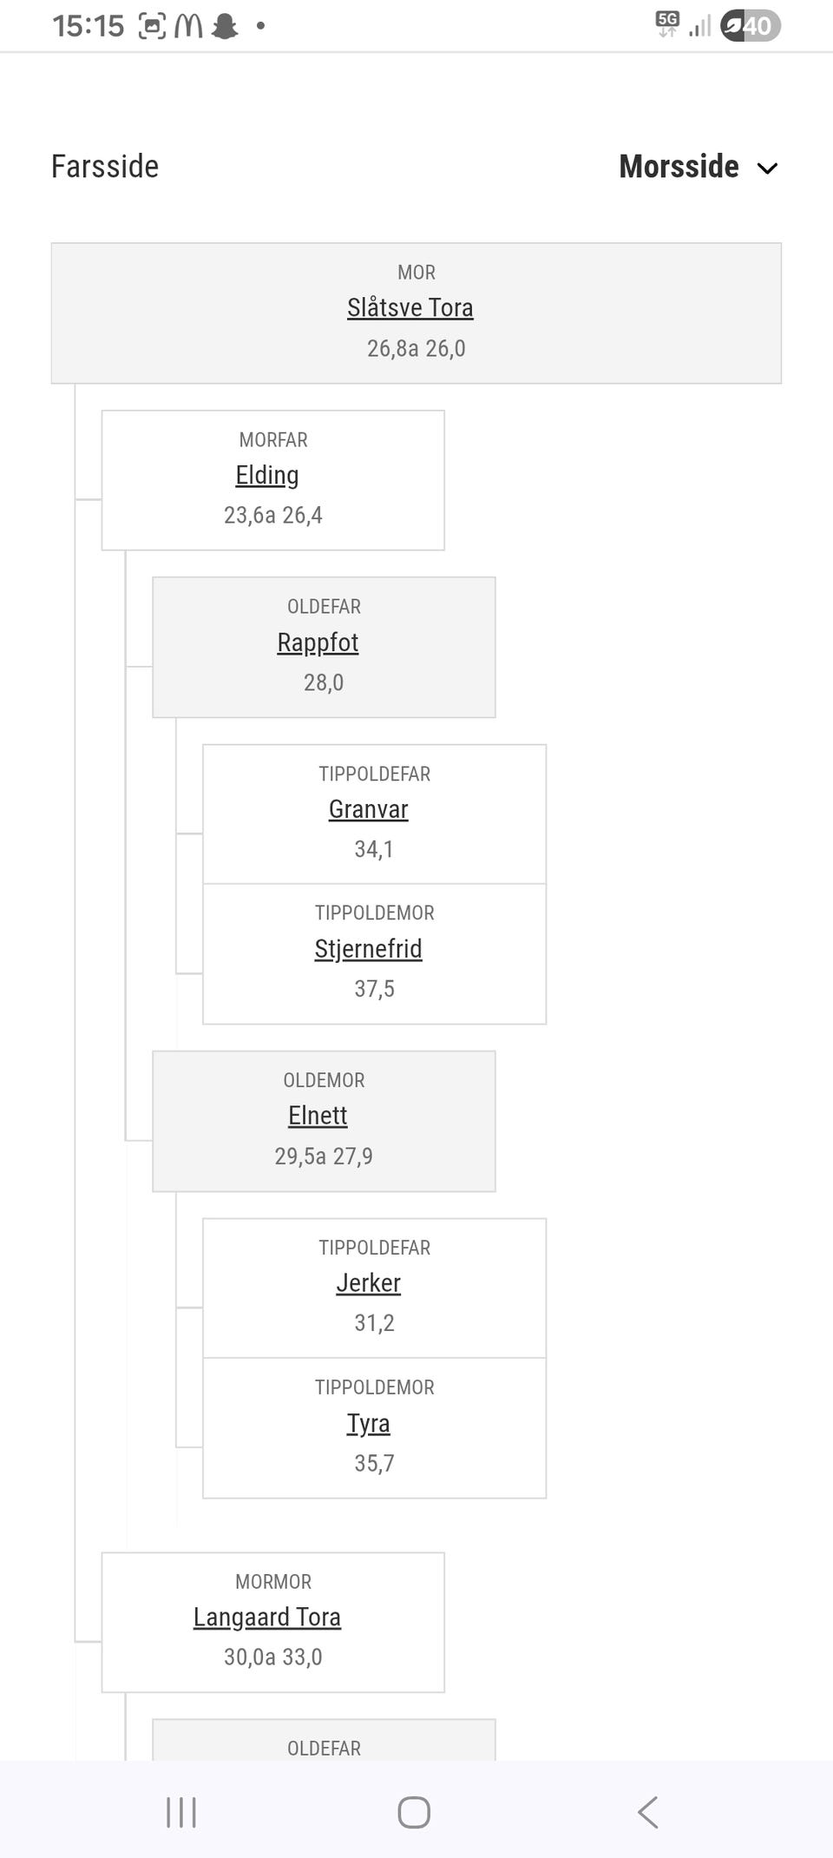The image size is (833, 1858).
Task: View the Stjernefrid horse page
Action: (x=368, y=949)
